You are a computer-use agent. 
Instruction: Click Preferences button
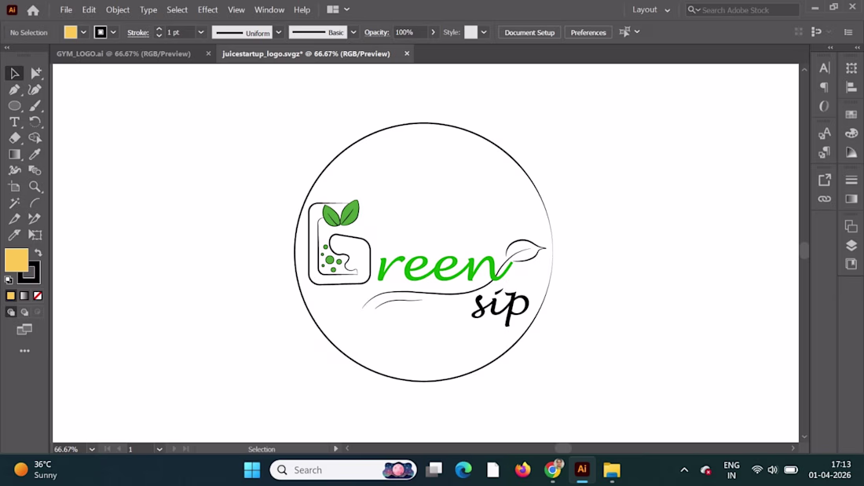588,32
